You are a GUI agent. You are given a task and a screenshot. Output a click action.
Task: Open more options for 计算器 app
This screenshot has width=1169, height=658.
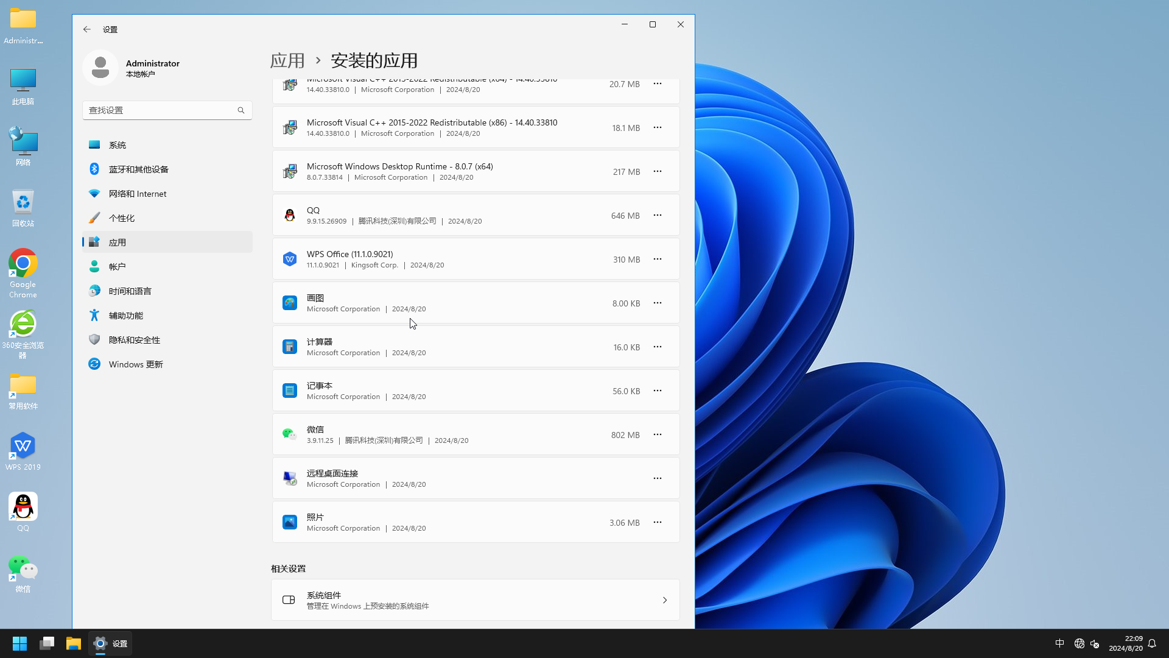point(658,347)
